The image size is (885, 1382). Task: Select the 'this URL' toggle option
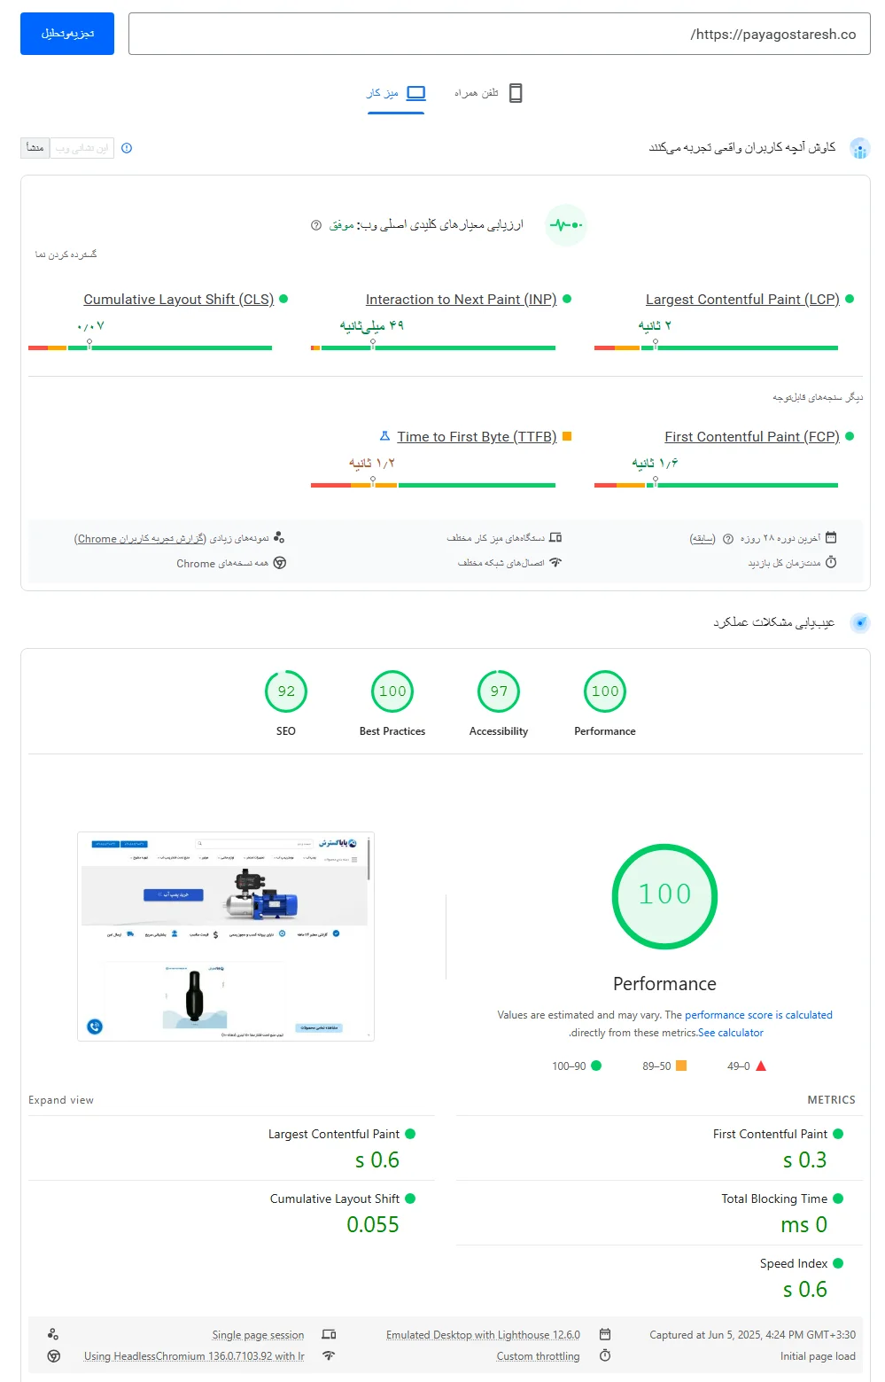tap(82, 148)
